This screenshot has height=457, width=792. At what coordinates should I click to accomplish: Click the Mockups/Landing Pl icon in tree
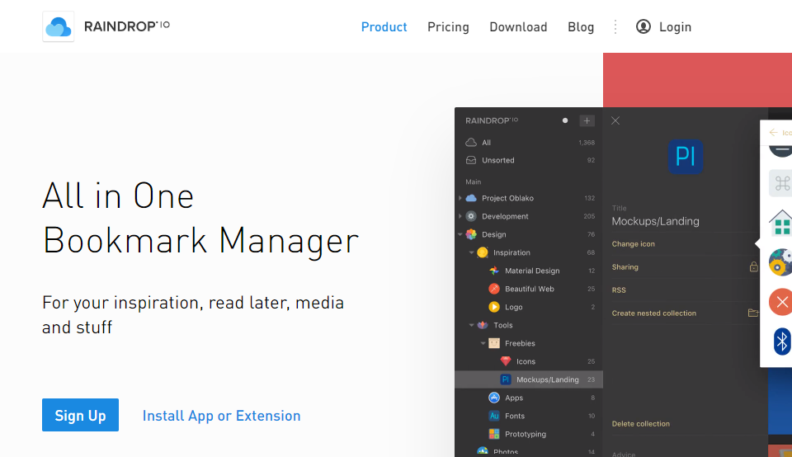(x=506, y=379)
